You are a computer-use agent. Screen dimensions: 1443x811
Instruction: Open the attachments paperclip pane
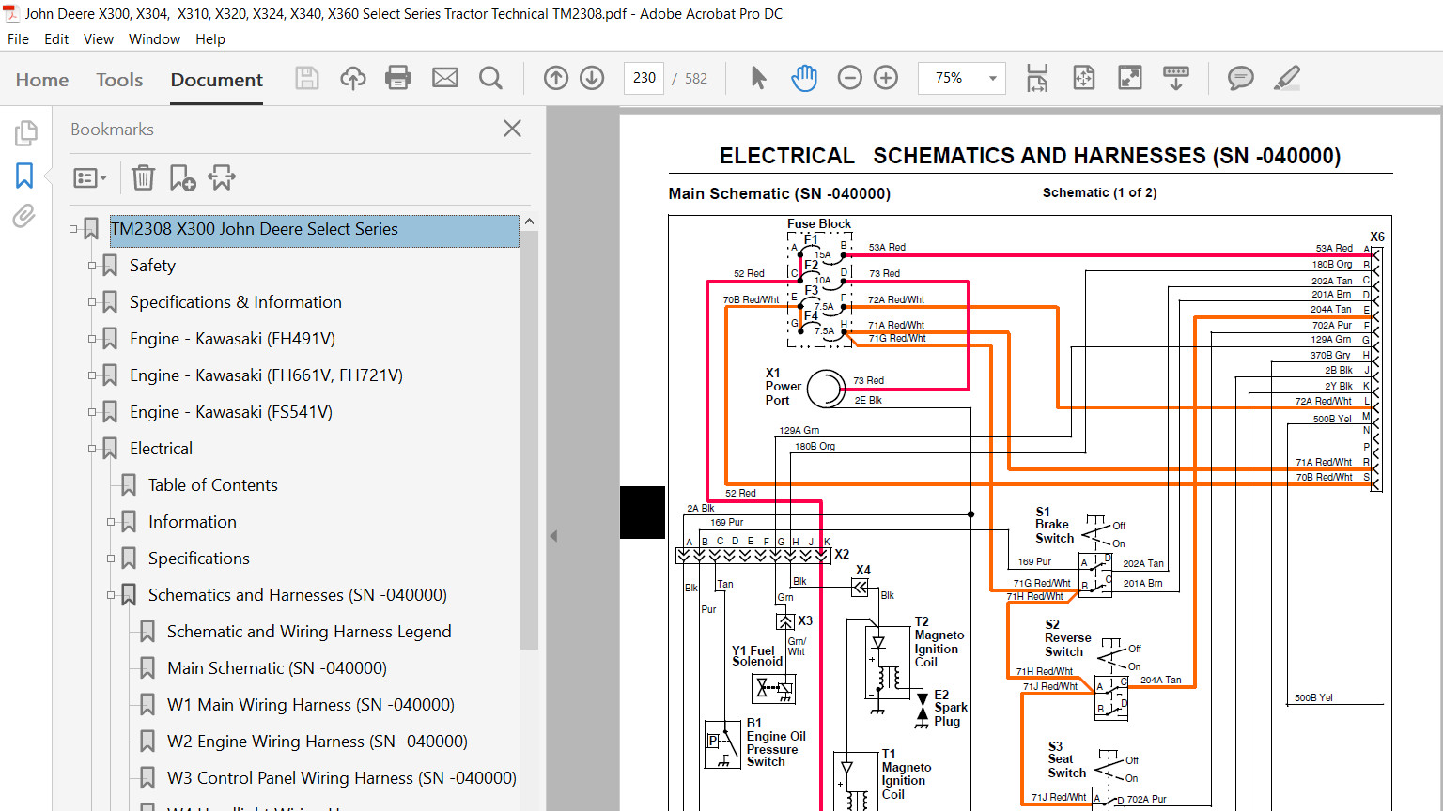[24, 217]
